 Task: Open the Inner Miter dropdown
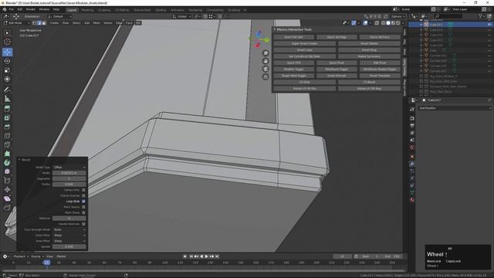point(69,241)
